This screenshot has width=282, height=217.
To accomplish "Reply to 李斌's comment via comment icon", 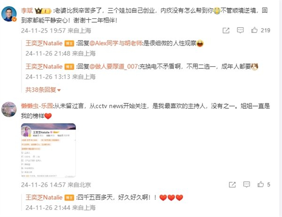I will pos(240,30).
